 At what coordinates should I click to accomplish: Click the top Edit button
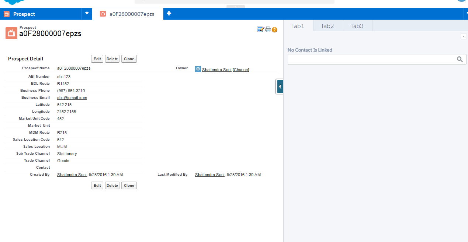click(97, 59)
